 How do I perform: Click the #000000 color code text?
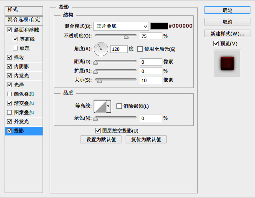coord(181,26)
